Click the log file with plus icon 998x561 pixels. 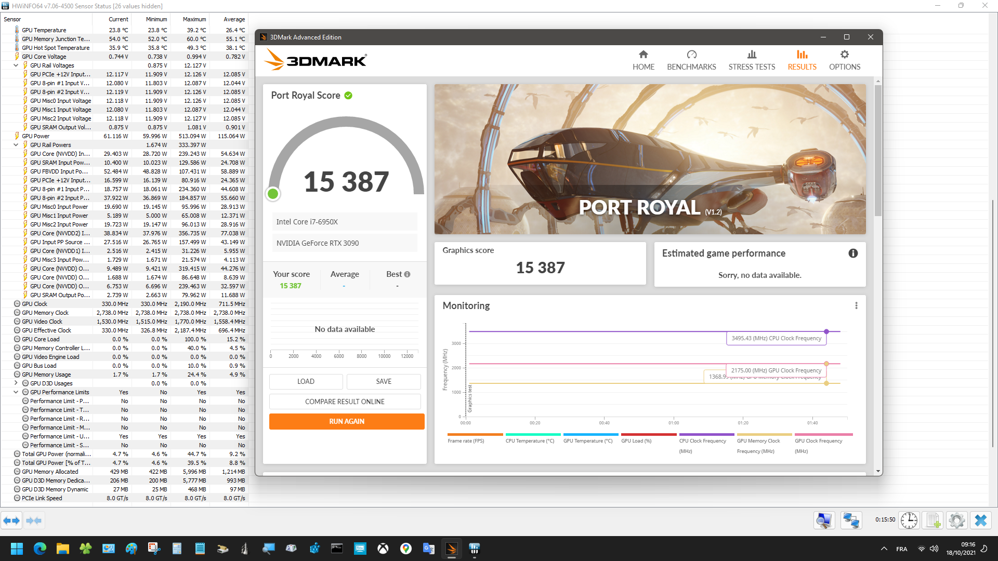[x=933, y=520]
